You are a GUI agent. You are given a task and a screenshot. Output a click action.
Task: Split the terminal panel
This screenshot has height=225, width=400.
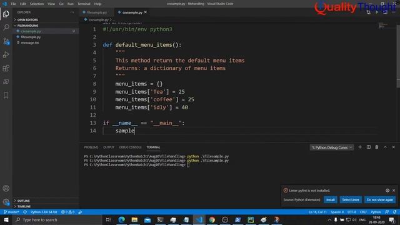(x=368, y=147)
